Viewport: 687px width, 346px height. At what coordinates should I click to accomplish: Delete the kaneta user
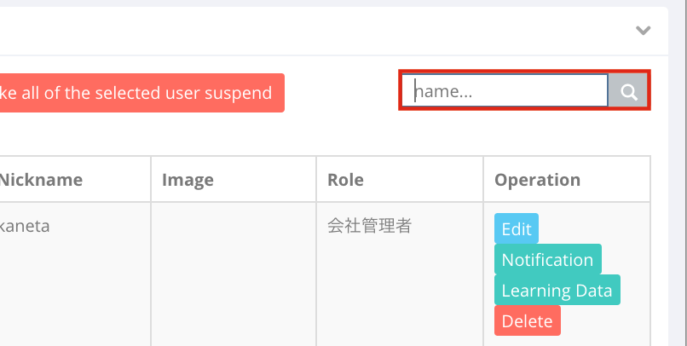[527, 320]
